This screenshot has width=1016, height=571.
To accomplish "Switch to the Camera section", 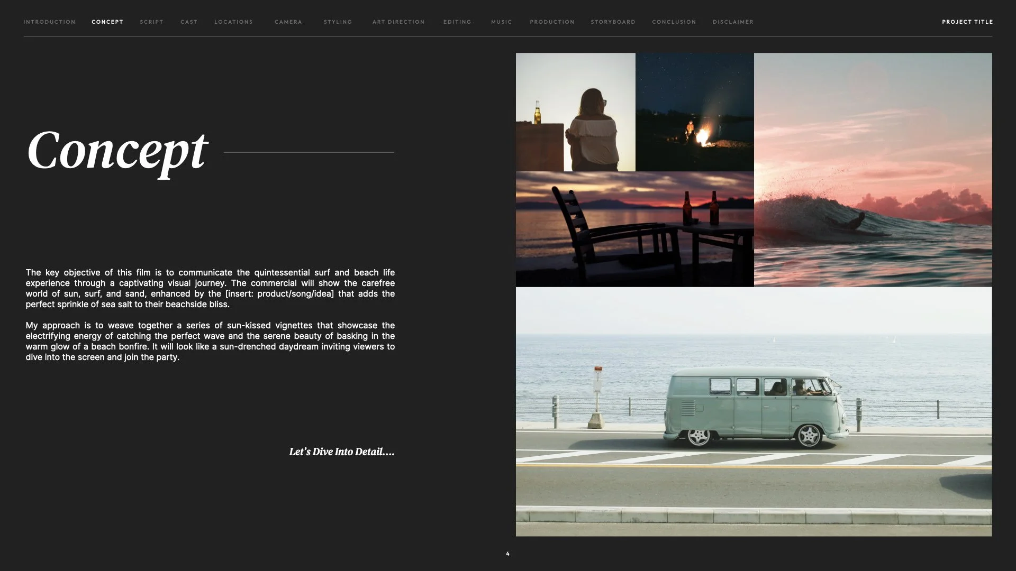I will point(288,22).
